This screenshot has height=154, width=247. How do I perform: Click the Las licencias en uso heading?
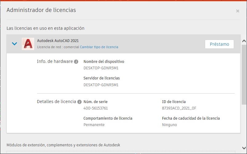coord(45,28)
